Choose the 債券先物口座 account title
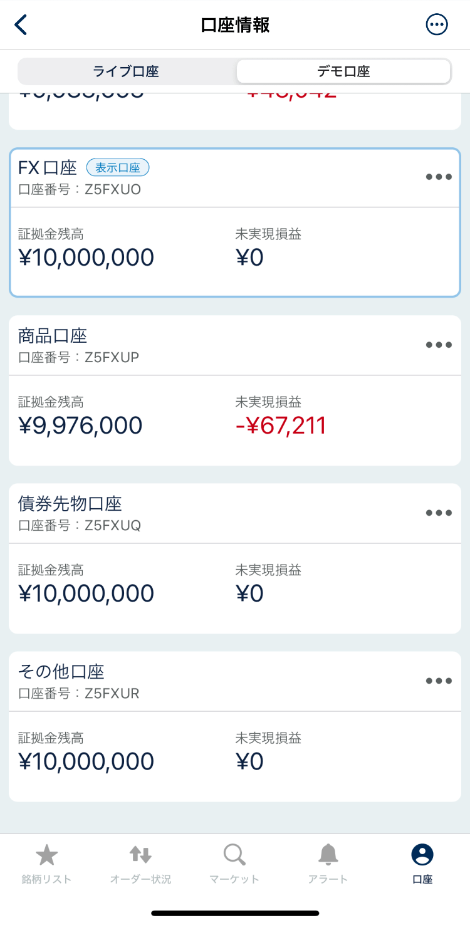 70,504
